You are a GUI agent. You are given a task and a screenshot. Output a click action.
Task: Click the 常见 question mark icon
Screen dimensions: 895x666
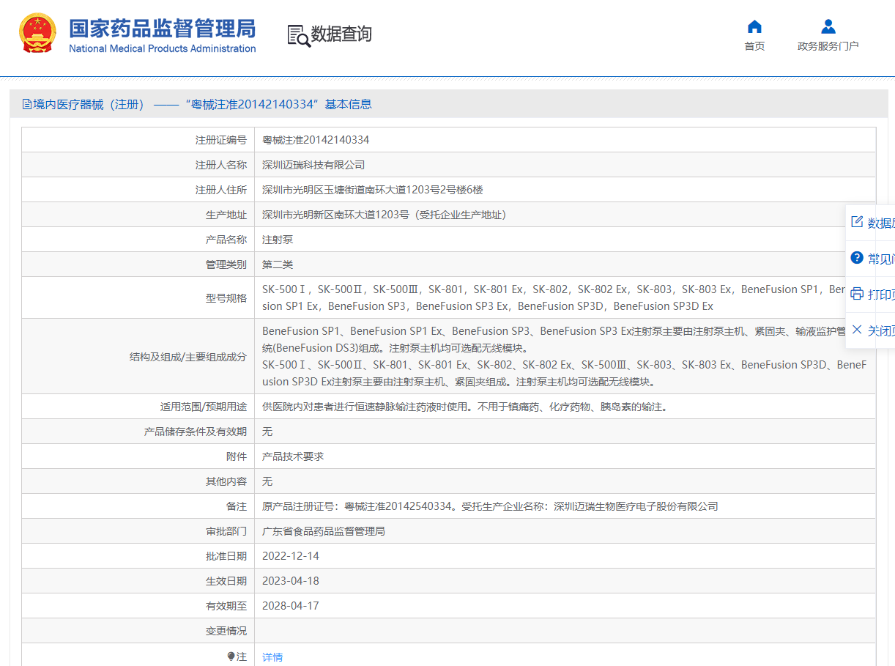[x=857, y=258]
